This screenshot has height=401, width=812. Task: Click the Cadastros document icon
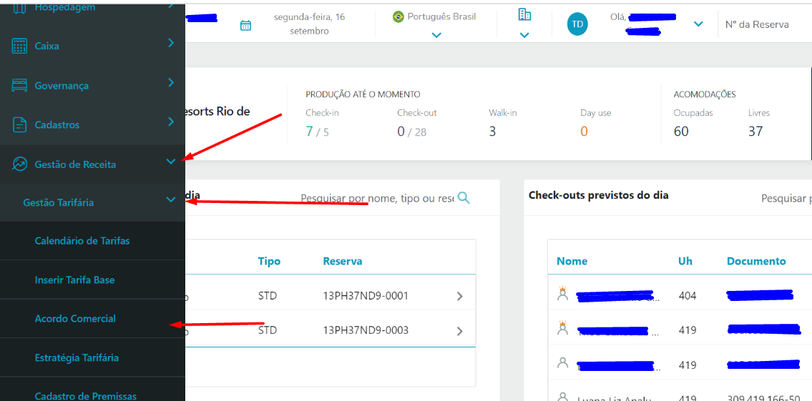point(19,124)
